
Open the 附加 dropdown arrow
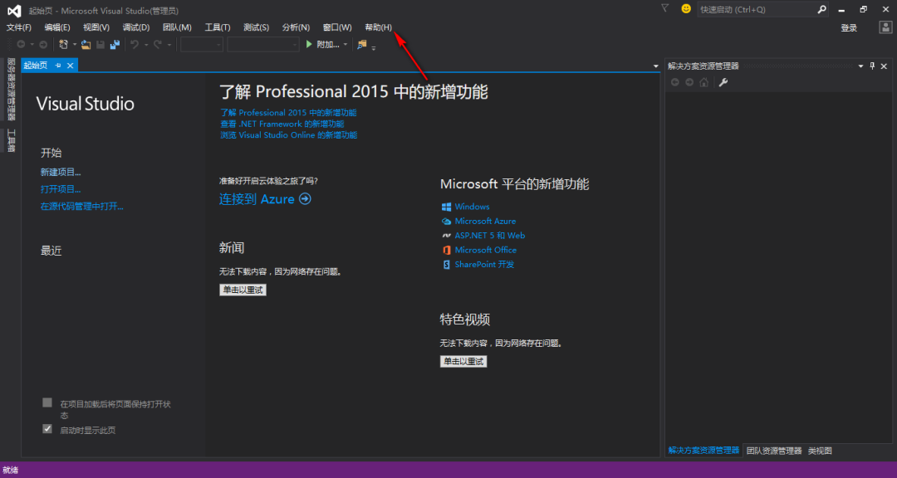coord(345,45)
